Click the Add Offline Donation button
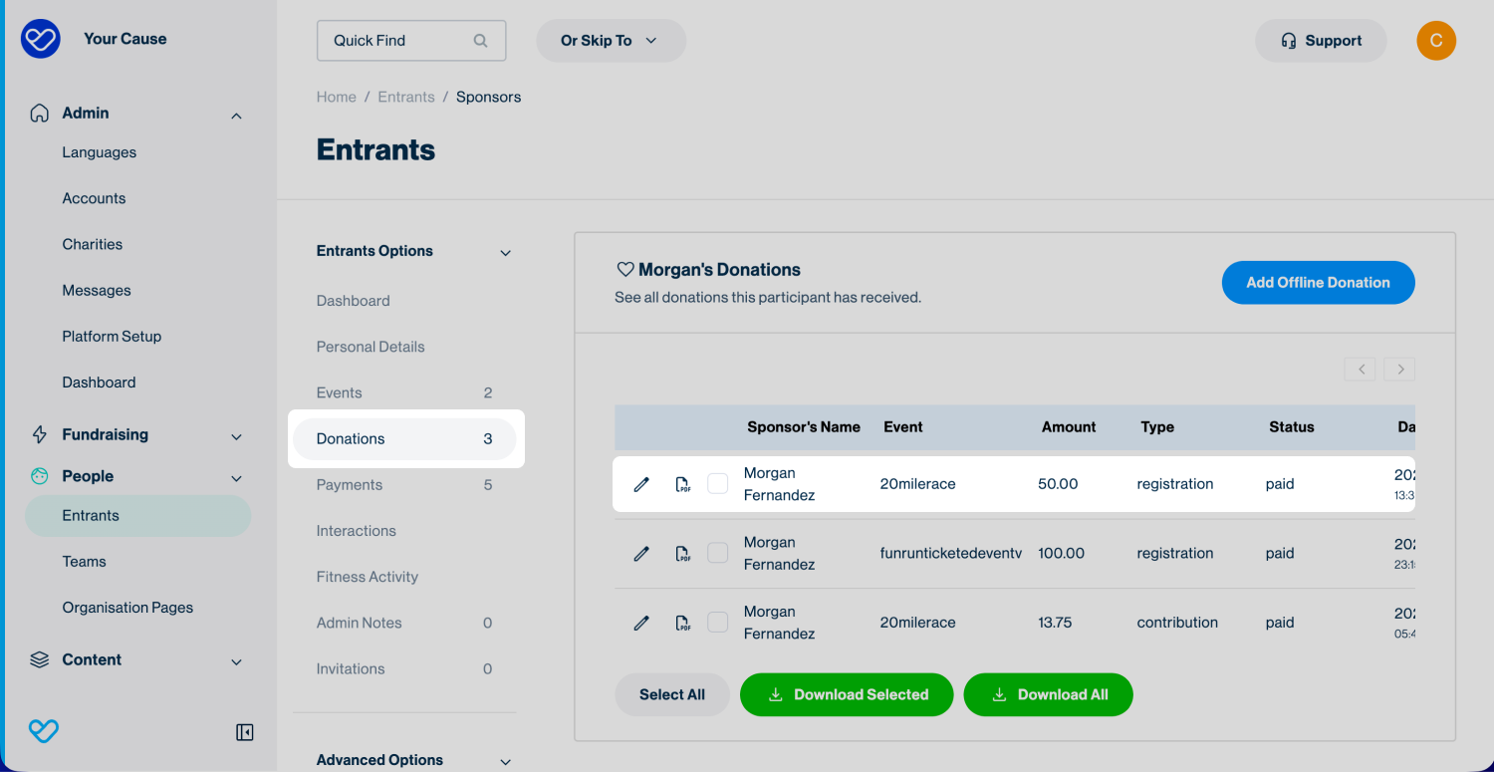Screen dimensions: 1494x772 [x=1317, y=283]
